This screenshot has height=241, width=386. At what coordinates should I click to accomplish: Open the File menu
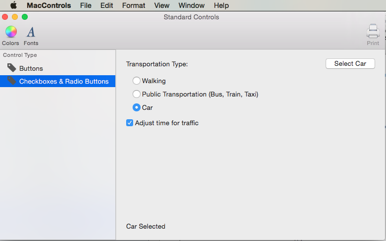(x=86, y=5)
